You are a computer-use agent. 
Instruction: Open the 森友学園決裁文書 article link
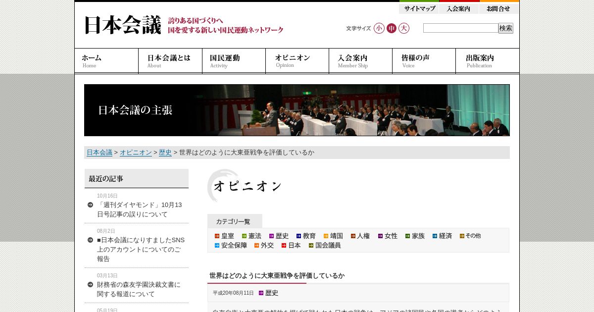tap(139, 289)
